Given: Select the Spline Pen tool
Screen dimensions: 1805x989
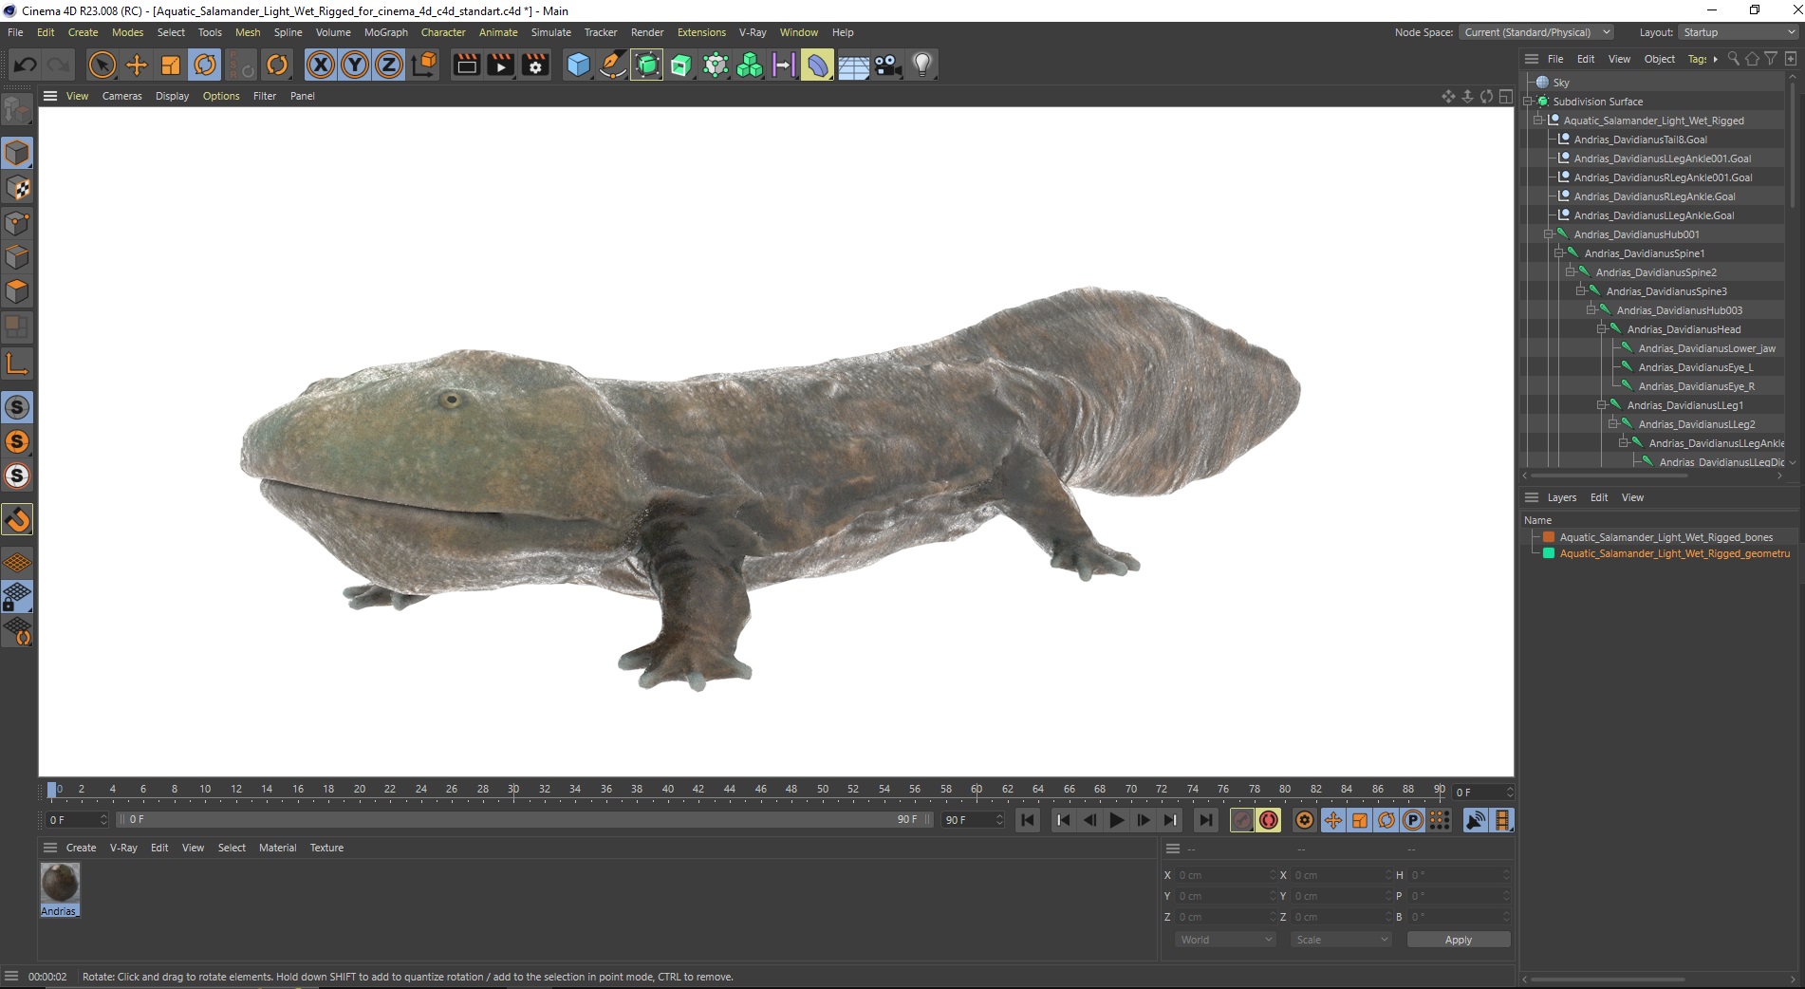Looking at the screenshot, I should click(613, 65).
